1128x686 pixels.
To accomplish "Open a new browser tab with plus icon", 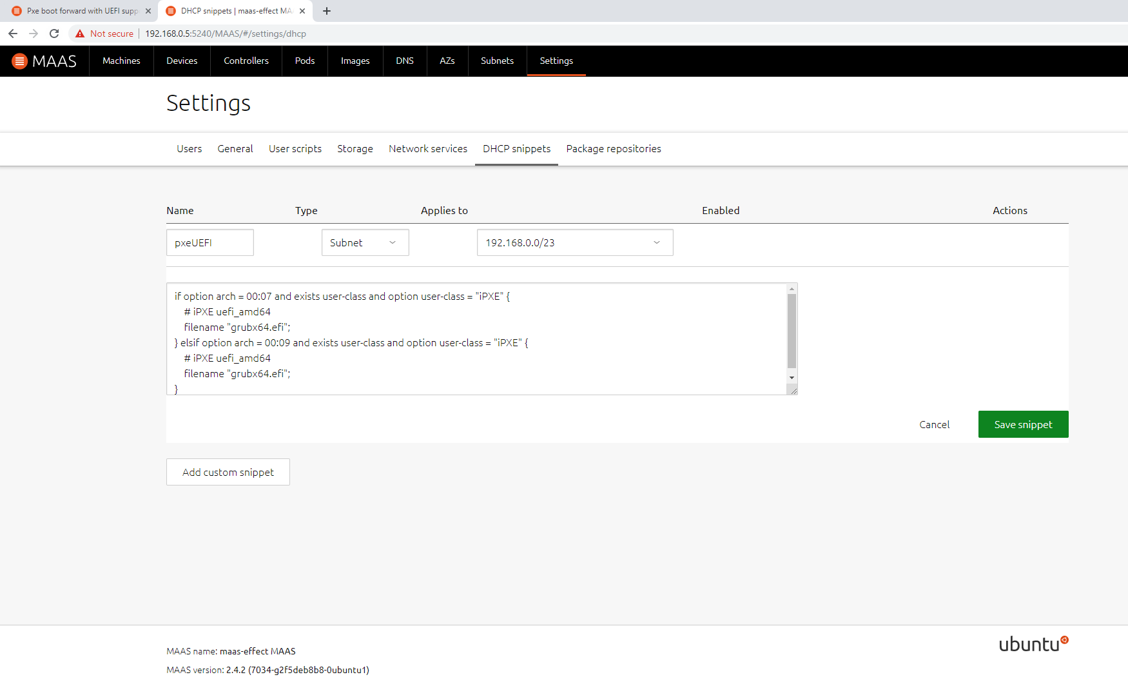I will click(x=327, y=11).
